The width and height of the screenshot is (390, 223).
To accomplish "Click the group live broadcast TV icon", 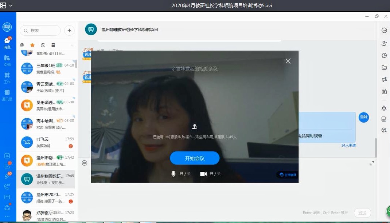I will (x=384, y=92).
